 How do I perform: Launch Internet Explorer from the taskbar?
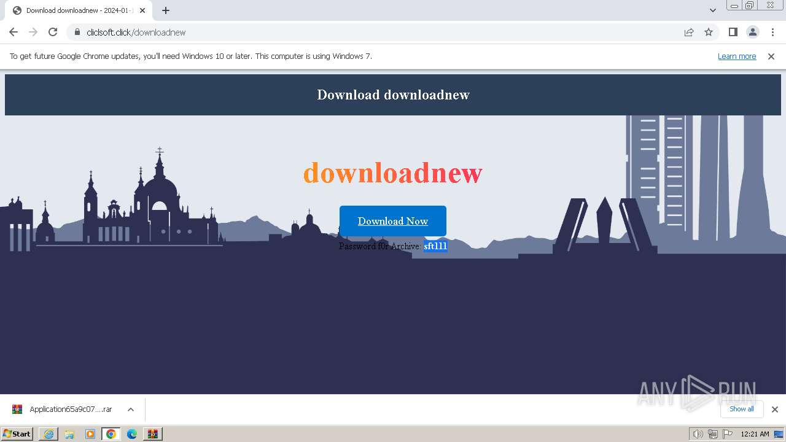pyautogui.click(x=49, y=434)
